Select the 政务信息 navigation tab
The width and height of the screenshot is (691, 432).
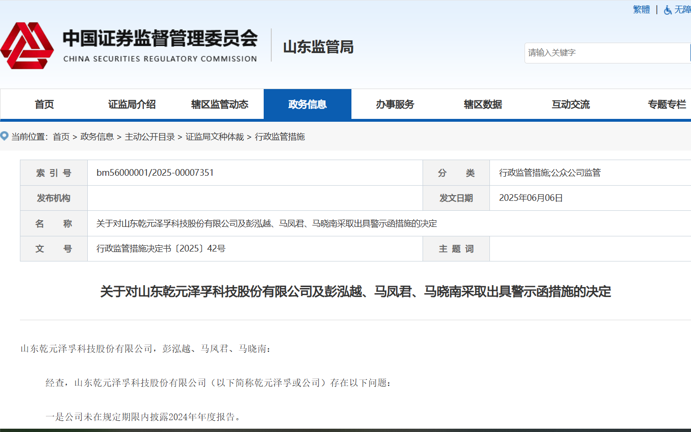point(307,104)
